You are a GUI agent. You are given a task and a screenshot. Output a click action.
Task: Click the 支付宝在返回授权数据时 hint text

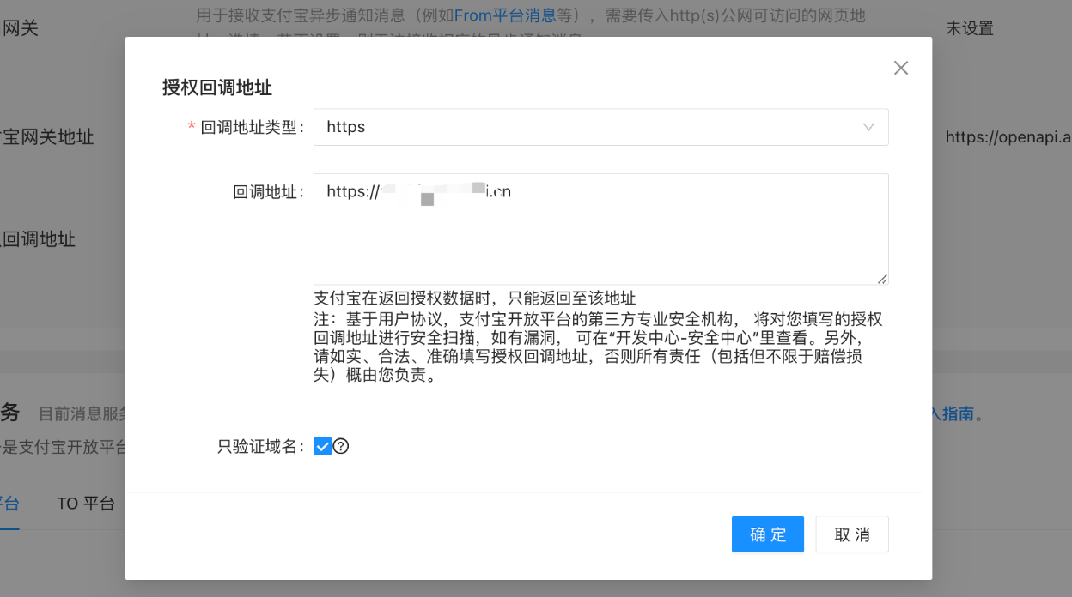(474, 298)
